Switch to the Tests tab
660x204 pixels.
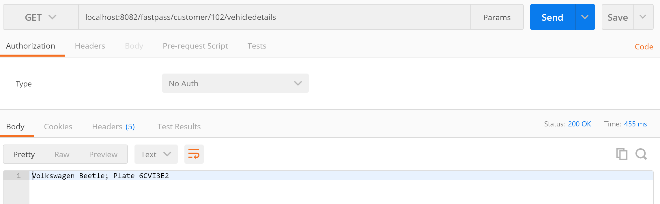pos(257,46)
